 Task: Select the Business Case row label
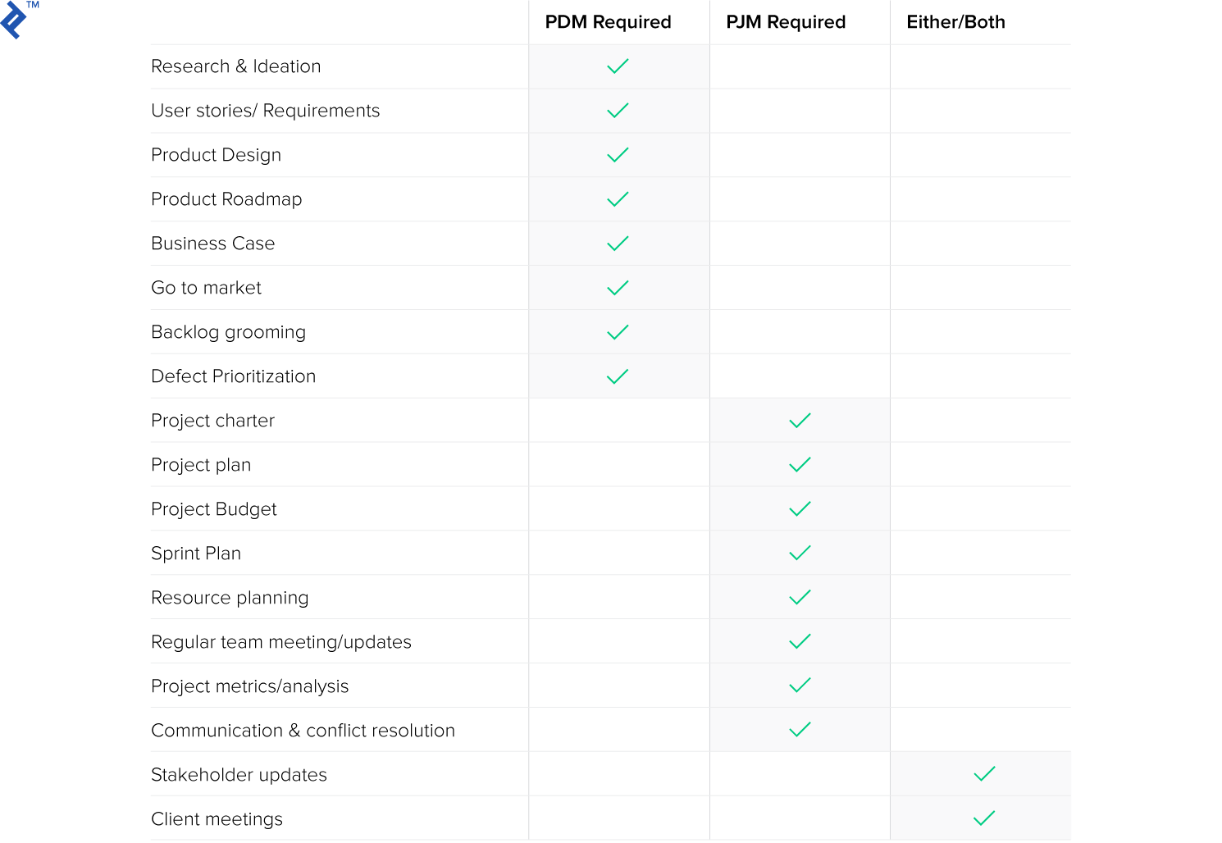213,244
